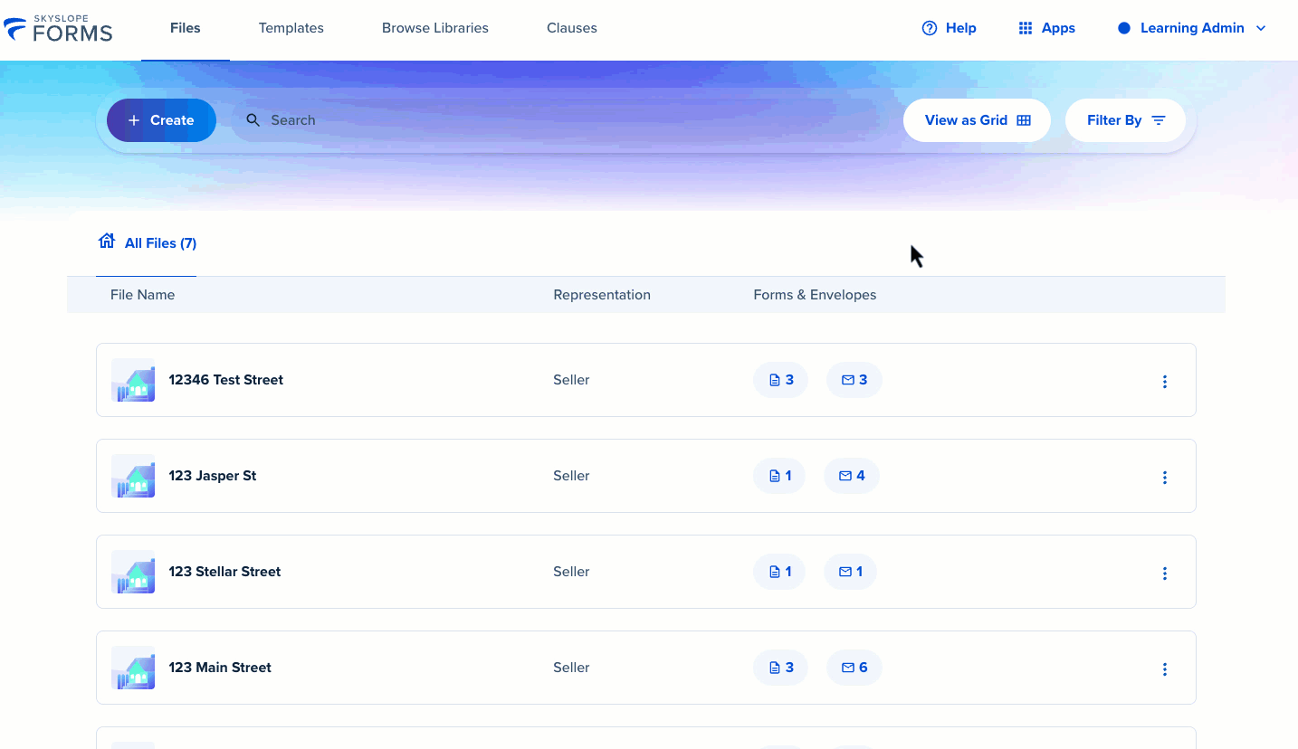This screenshot has width=1298, height=749.
Task: Open the Apps grid menu
Action: (1046, 28)
